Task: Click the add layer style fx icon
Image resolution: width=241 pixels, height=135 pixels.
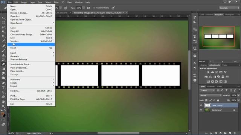Action: [211, 133]
